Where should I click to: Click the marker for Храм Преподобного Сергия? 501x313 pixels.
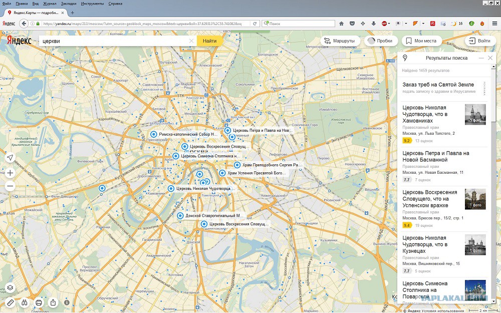coord(237,165)
